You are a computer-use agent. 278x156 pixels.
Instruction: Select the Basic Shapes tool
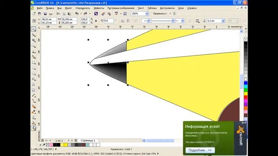click(33, 79)
